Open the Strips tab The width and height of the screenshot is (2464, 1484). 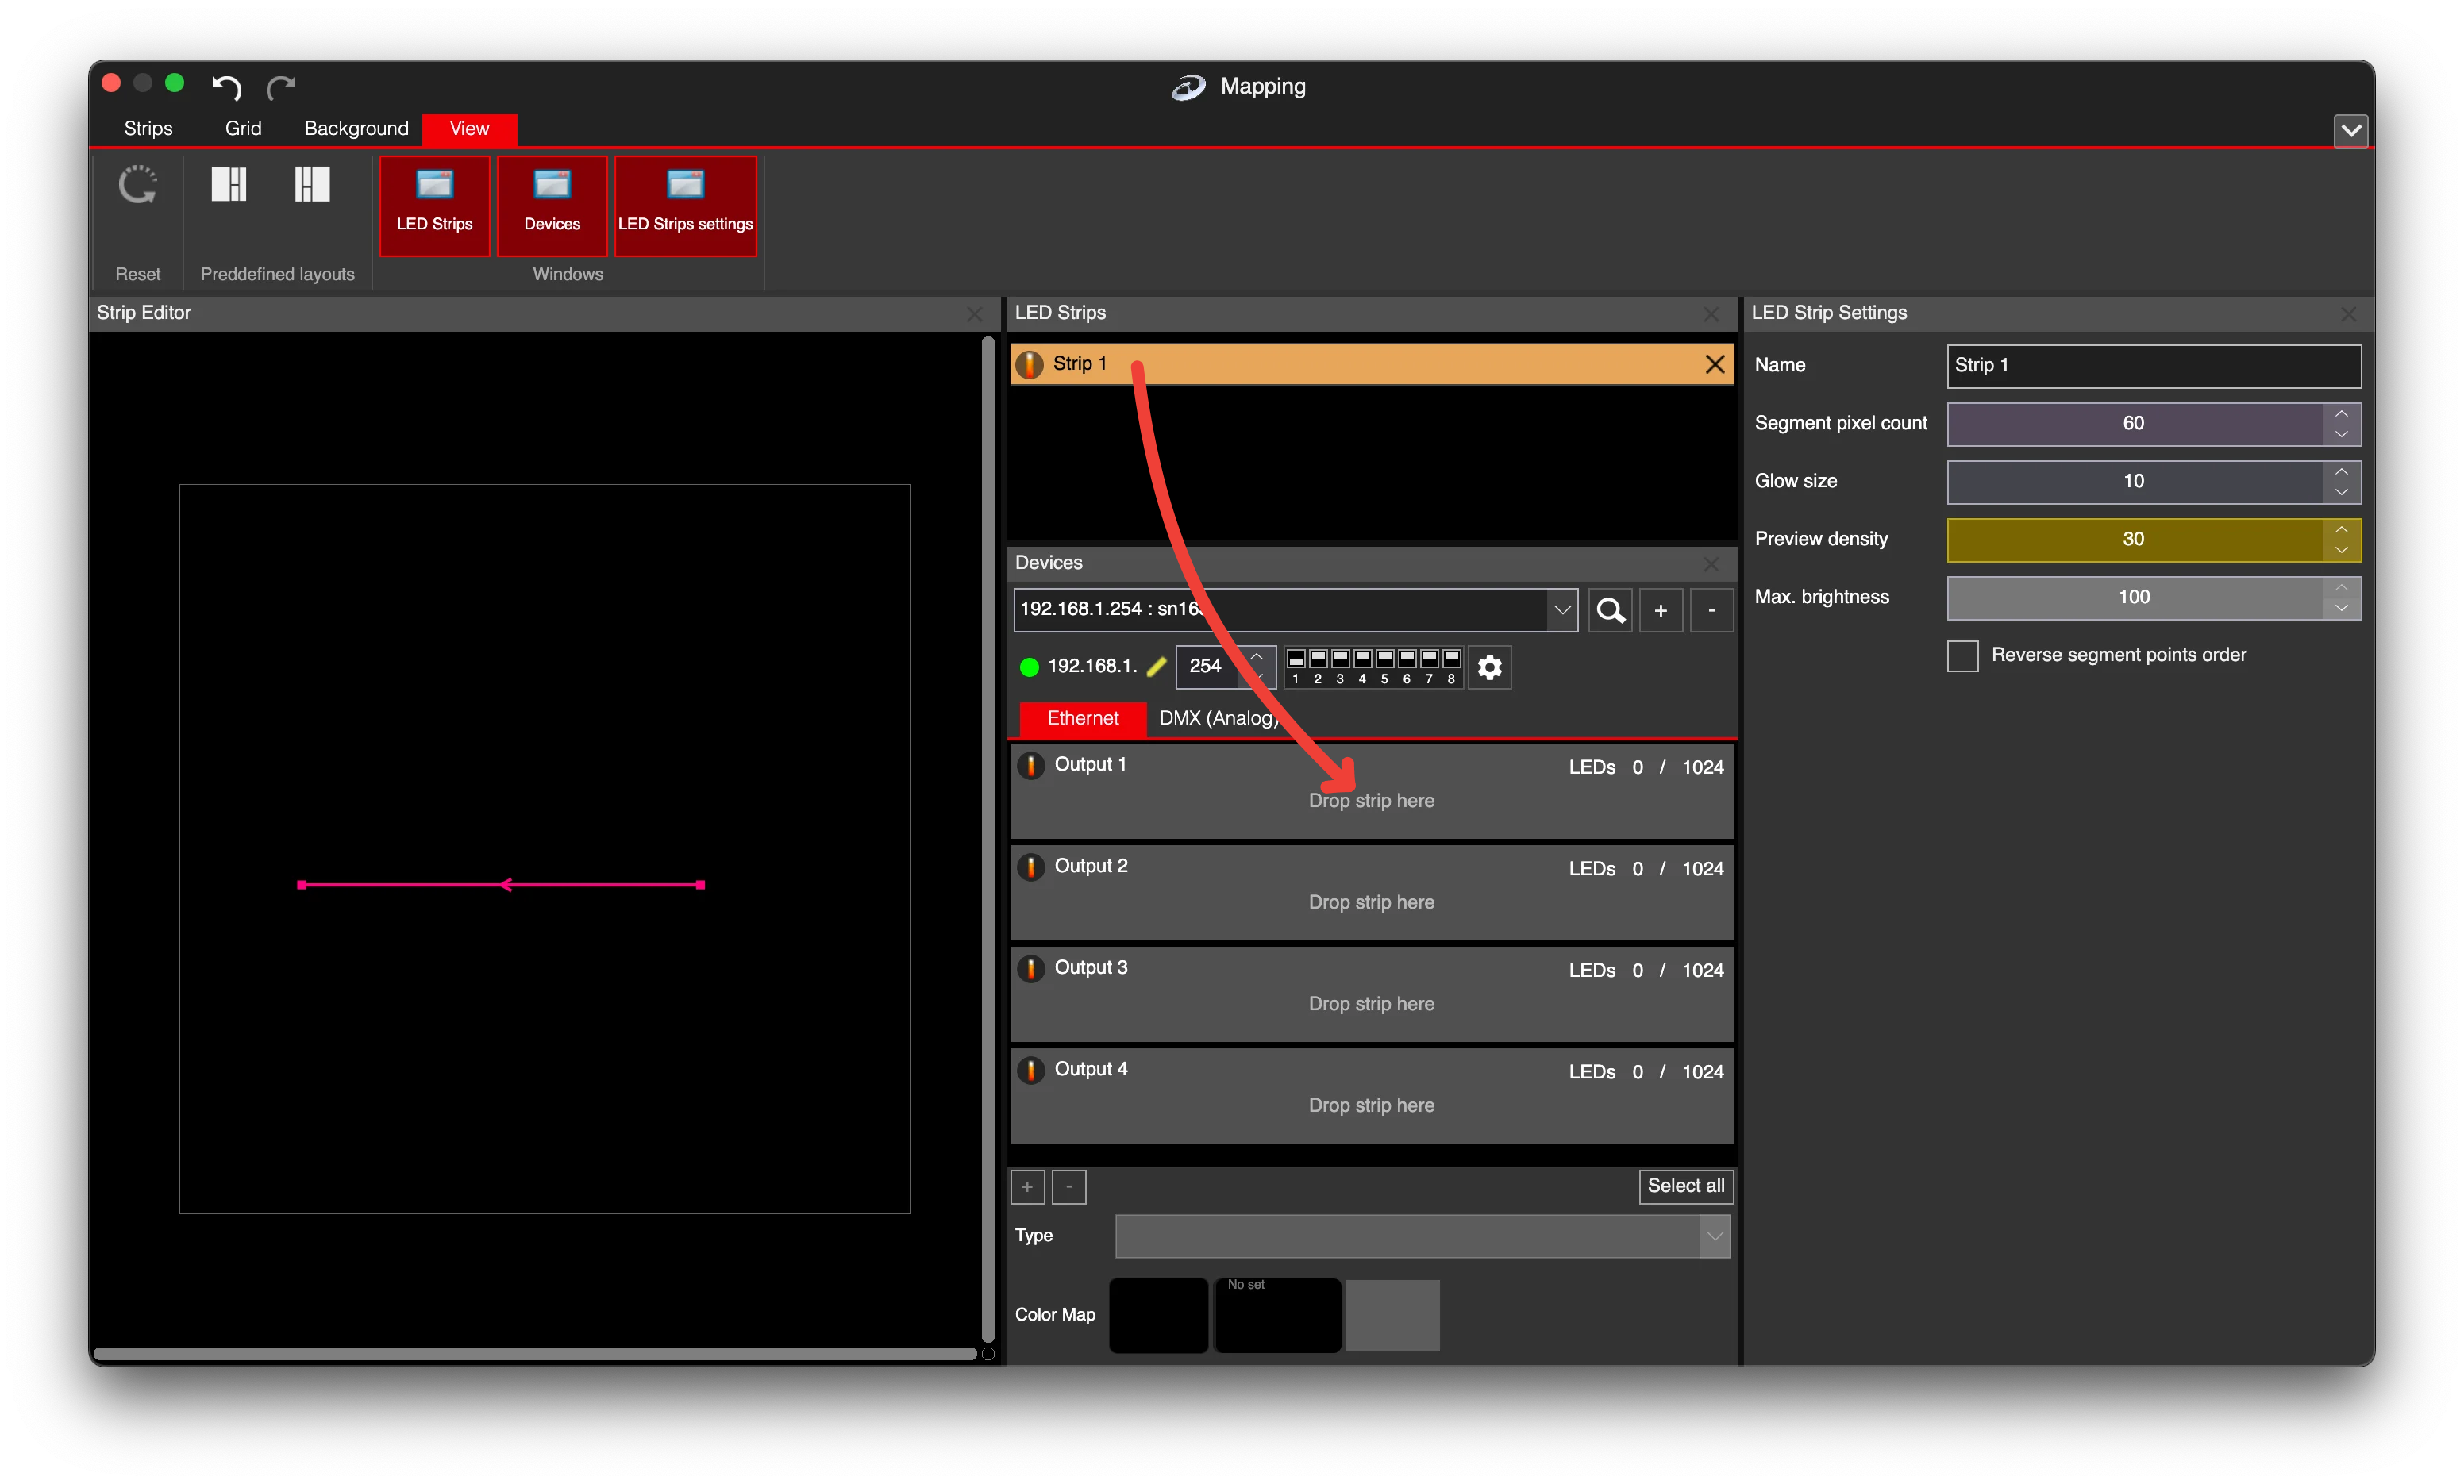pyautogui.click(x=148, y=128)
